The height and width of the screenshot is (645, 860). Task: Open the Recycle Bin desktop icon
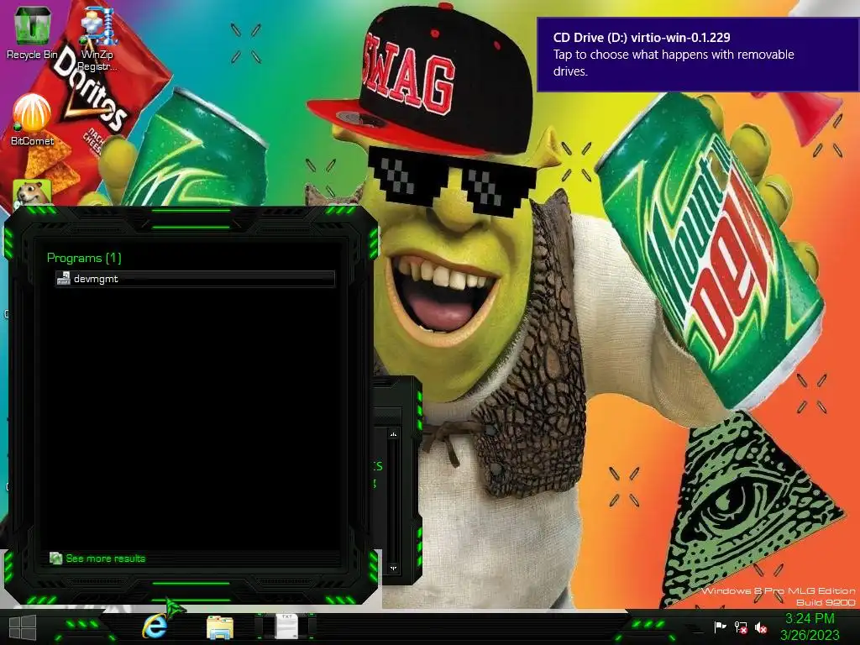32,32
